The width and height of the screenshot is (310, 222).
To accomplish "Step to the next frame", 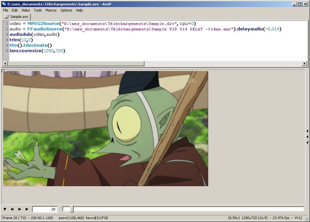I will coord(20,209).
